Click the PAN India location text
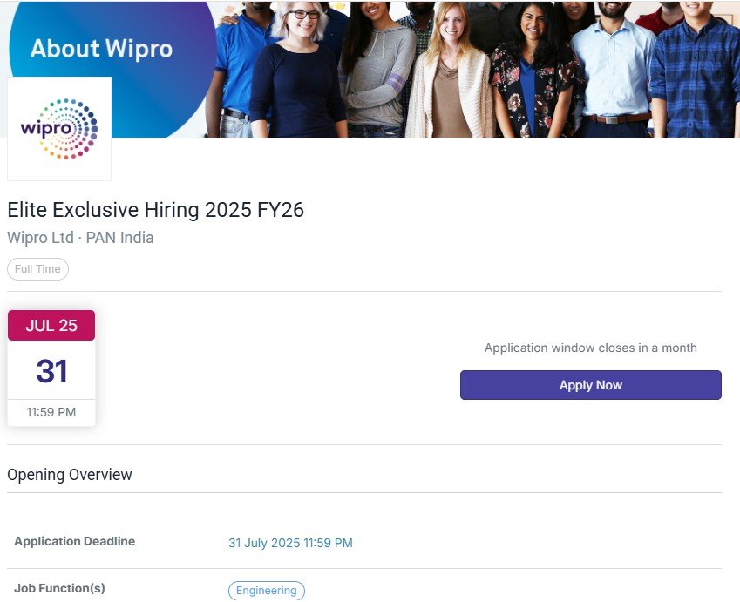This screenshot has height=602, width=740. click(120, 237)
